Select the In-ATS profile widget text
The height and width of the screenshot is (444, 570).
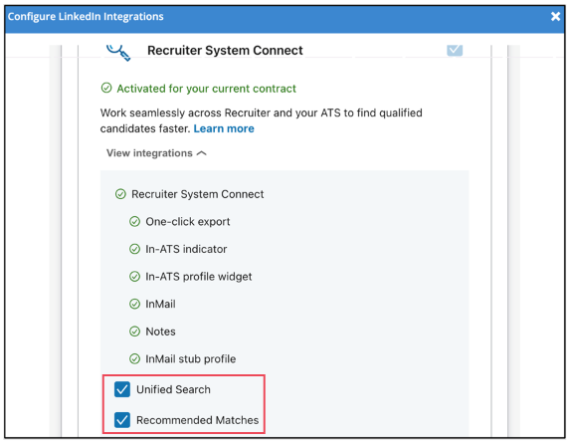pos(199,277)
